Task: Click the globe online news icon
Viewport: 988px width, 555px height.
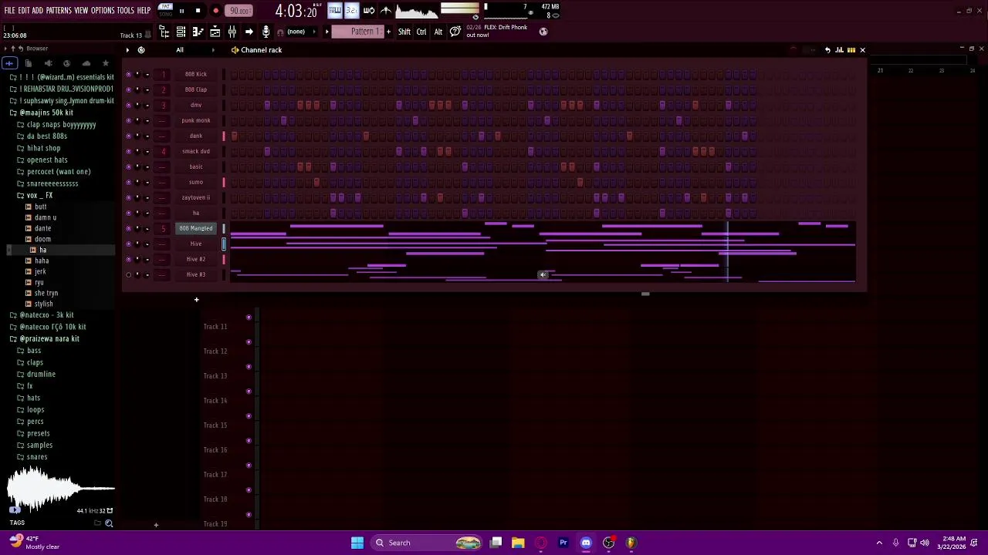Action: tap(543, 32)
